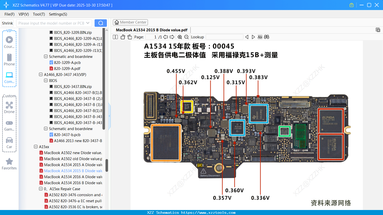Open MacBook A1534 2016 B Diode value
Viewport: 383px width, 215px height.
pos(71,183)
